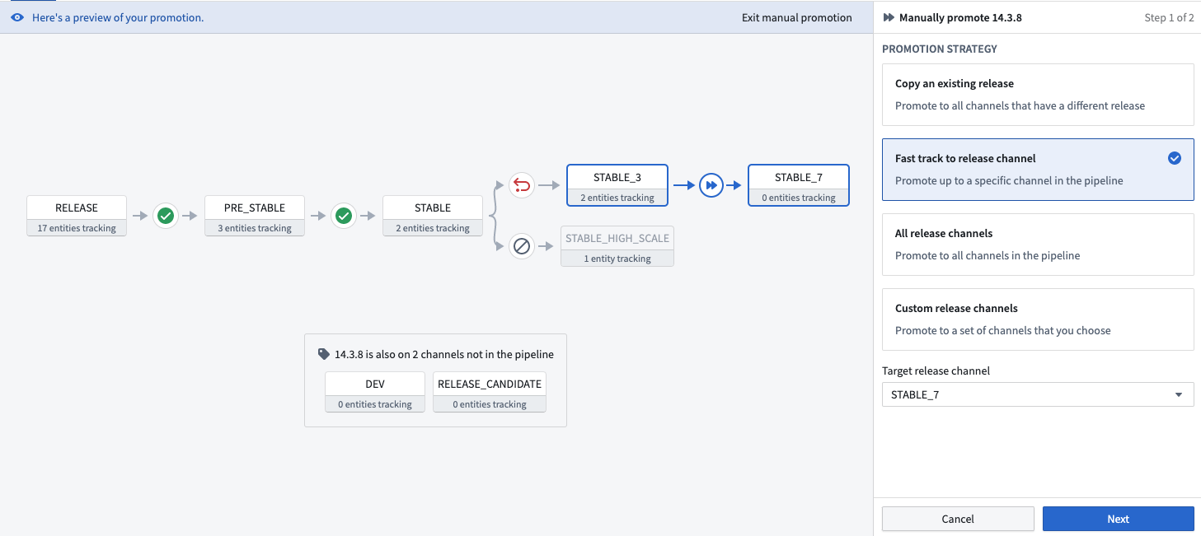
Task: Click the blocked icon before STABLE_HIGH_SCALE
Action: click(x=521, y=245)
